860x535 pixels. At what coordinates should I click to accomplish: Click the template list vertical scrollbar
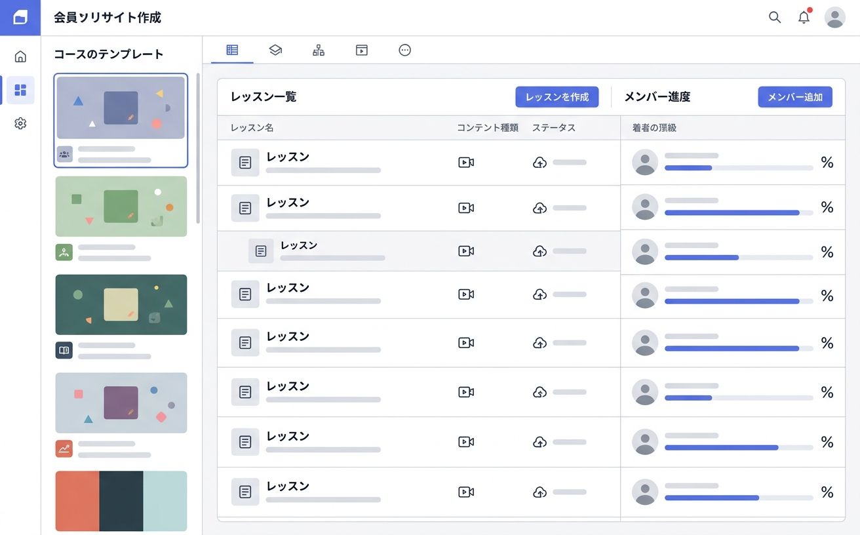[198, 149]
